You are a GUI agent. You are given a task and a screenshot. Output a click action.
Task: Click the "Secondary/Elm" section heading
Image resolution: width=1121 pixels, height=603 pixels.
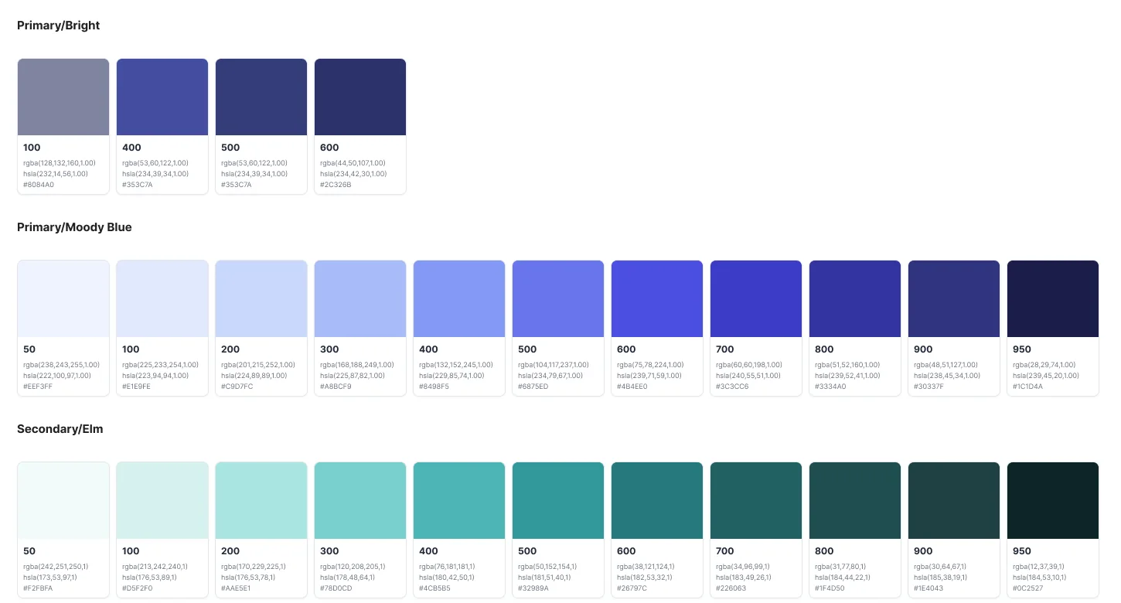60,429
